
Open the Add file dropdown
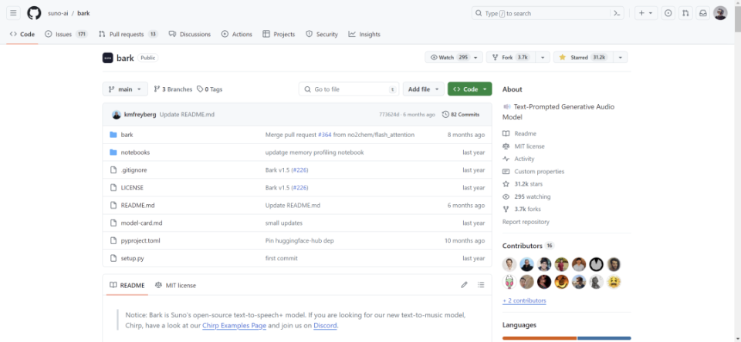coord(425,89)
